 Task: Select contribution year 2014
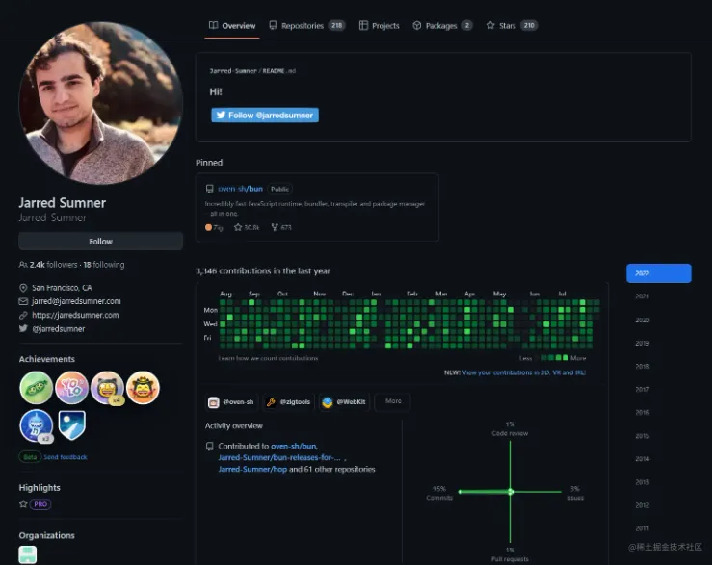pos(642,459)
